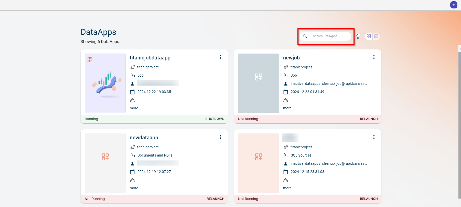This screenshot has height=207, width=461.
Task: Shut down the titanicjobdataapp
Action: click(215, 119)
